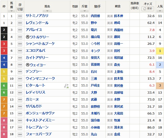Click the small horse icon next to ビタールート

click(x=66, y=86)
